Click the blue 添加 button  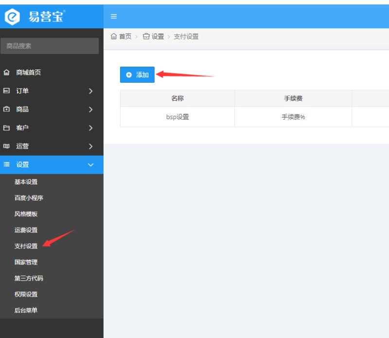click(x=137, y=75)
